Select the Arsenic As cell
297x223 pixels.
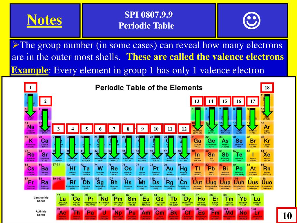(225, 142)
